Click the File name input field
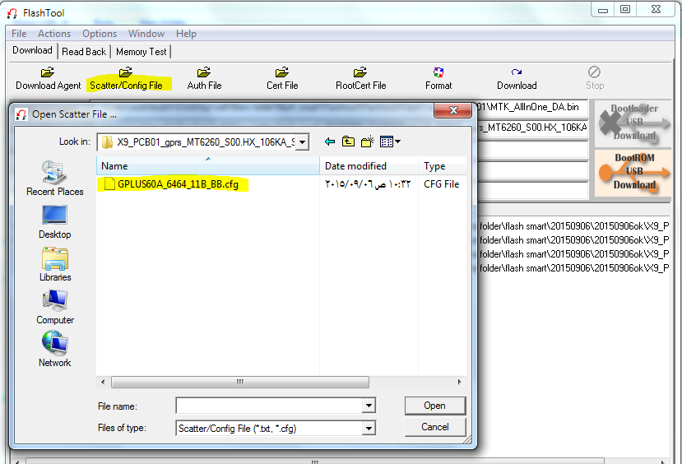Screen dimensions: 682x464 [269, 406]
